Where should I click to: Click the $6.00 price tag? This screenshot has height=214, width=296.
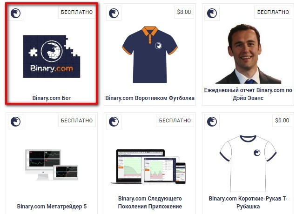coord(282,120)
